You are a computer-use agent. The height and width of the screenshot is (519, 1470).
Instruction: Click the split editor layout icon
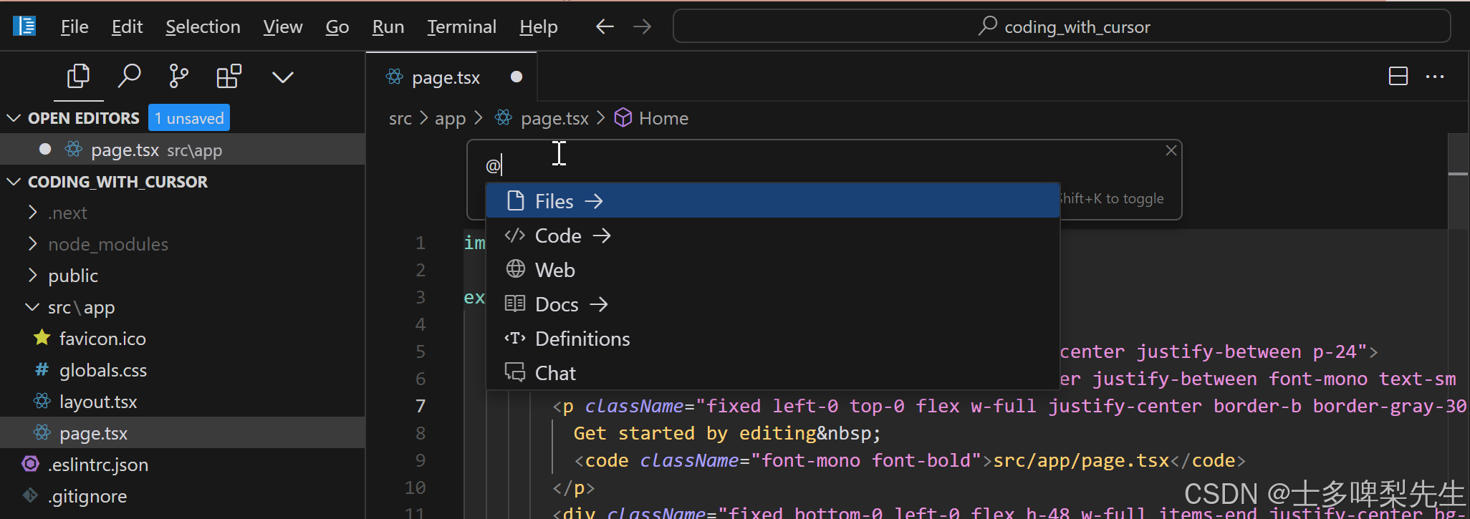pos(1398,77)
